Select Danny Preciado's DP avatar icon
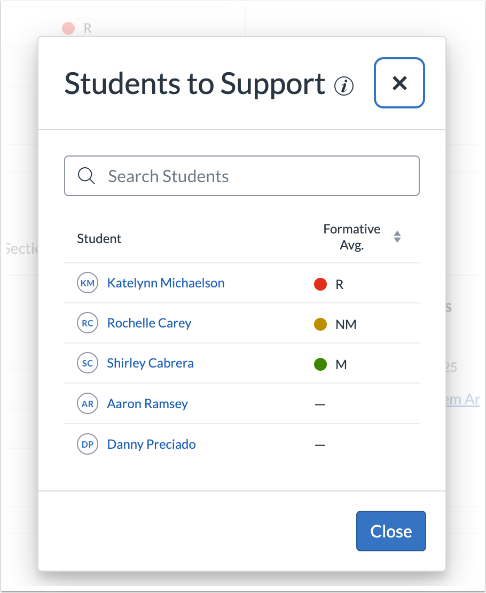The image size is (486, 593). [87, 444]
